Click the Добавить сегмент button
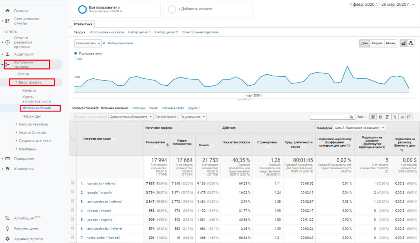 point(196,9)
